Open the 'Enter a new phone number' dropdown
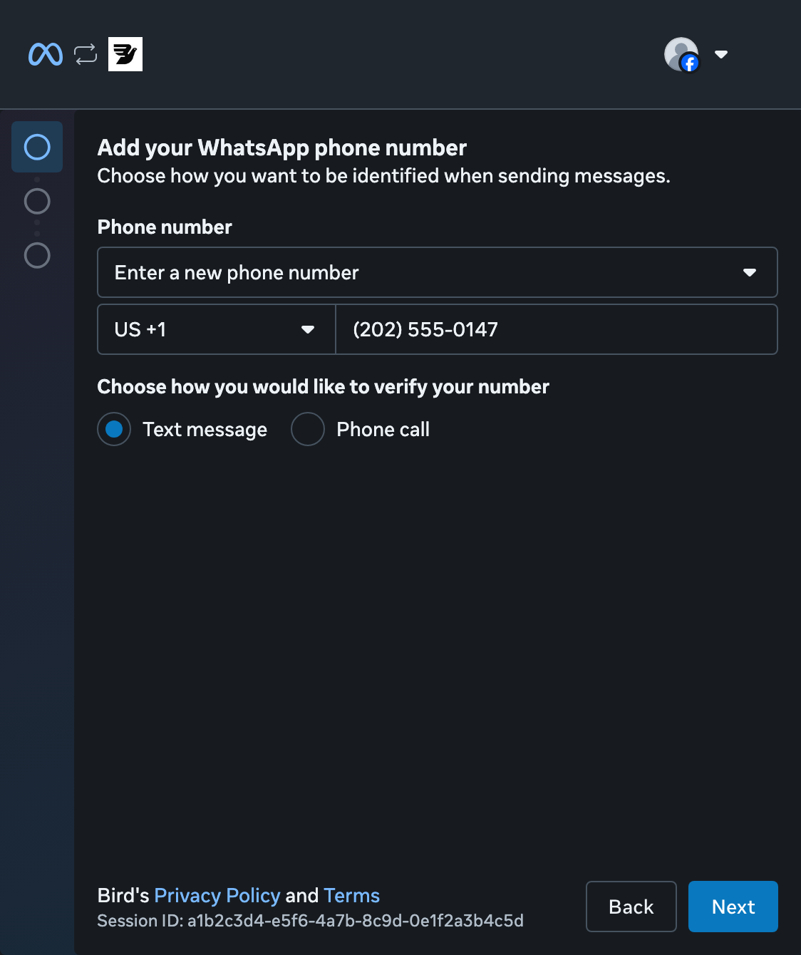 click(438, 272)
